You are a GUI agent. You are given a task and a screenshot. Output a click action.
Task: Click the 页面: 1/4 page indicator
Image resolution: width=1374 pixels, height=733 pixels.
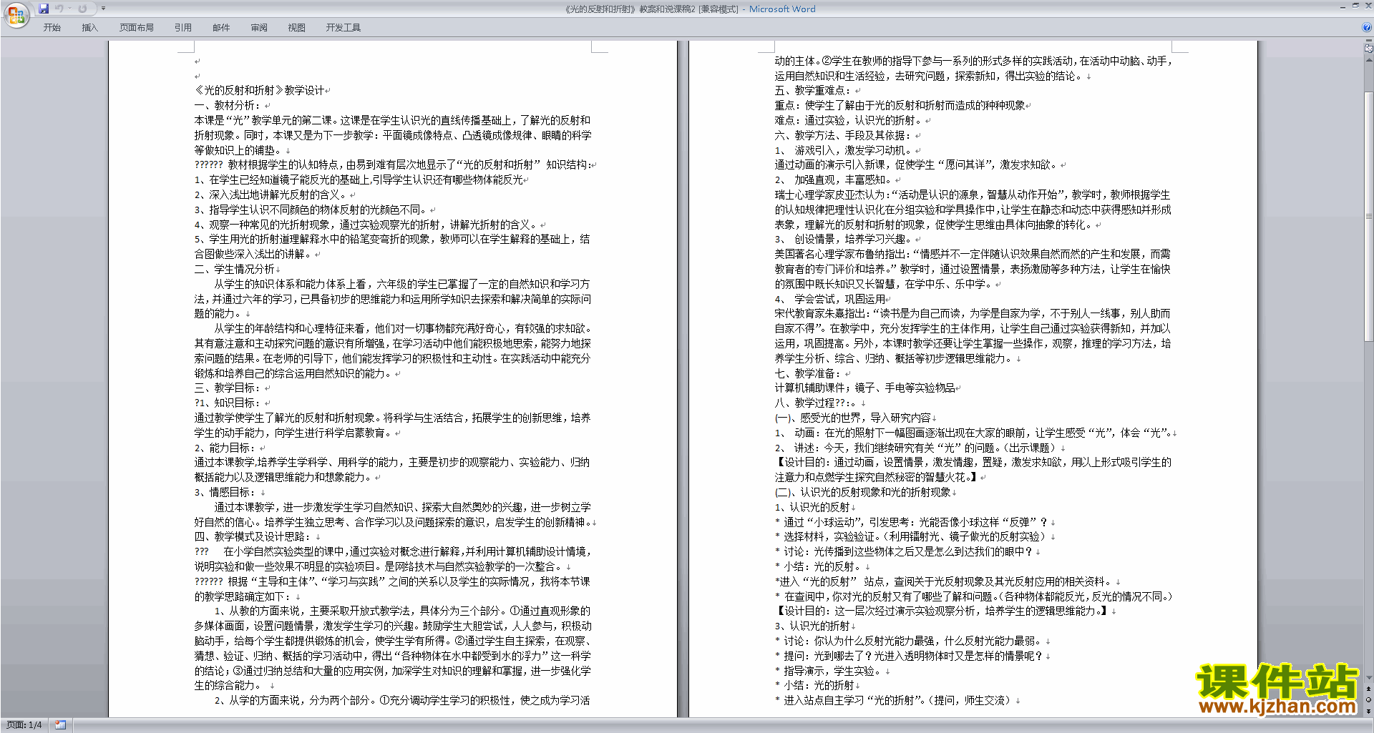[24, 725]
